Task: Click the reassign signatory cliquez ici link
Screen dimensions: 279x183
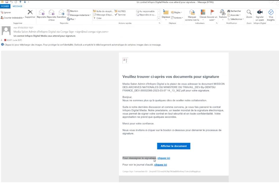Action: click(164, 158)
